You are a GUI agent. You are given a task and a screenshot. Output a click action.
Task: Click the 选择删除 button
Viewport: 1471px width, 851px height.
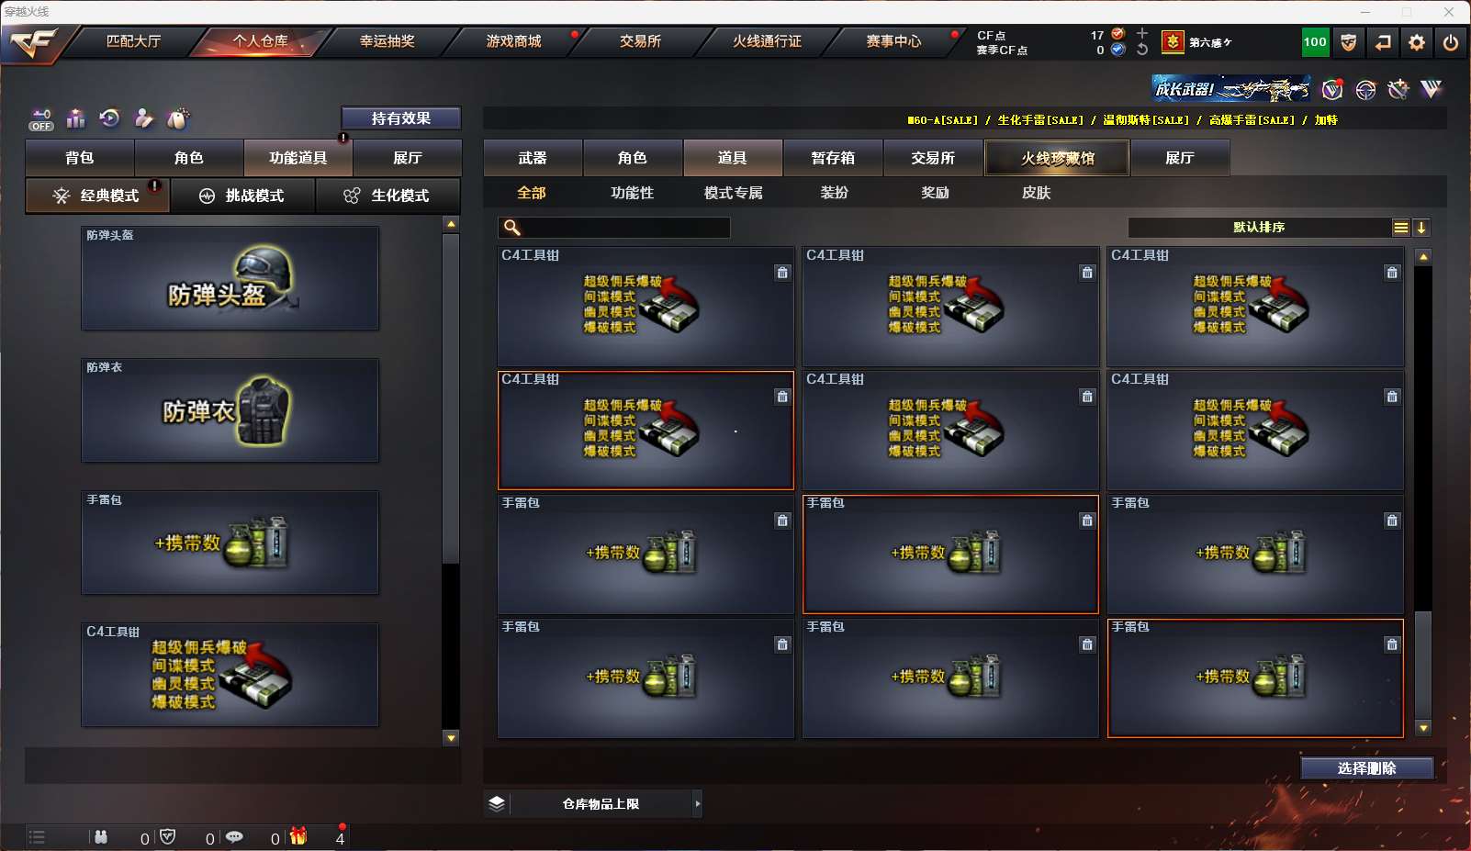(1367, 768)
